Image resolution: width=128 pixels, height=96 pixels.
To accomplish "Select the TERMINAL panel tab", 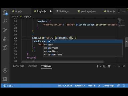I will click(x=46, y=66).
